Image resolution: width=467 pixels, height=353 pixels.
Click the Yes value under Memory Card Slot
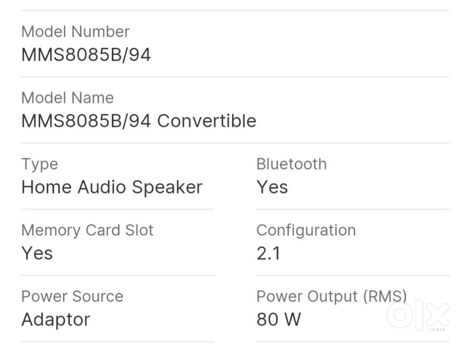click(x=37, y=254)
